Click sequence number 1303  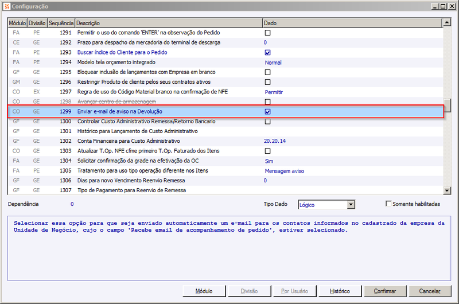point(65,151)
